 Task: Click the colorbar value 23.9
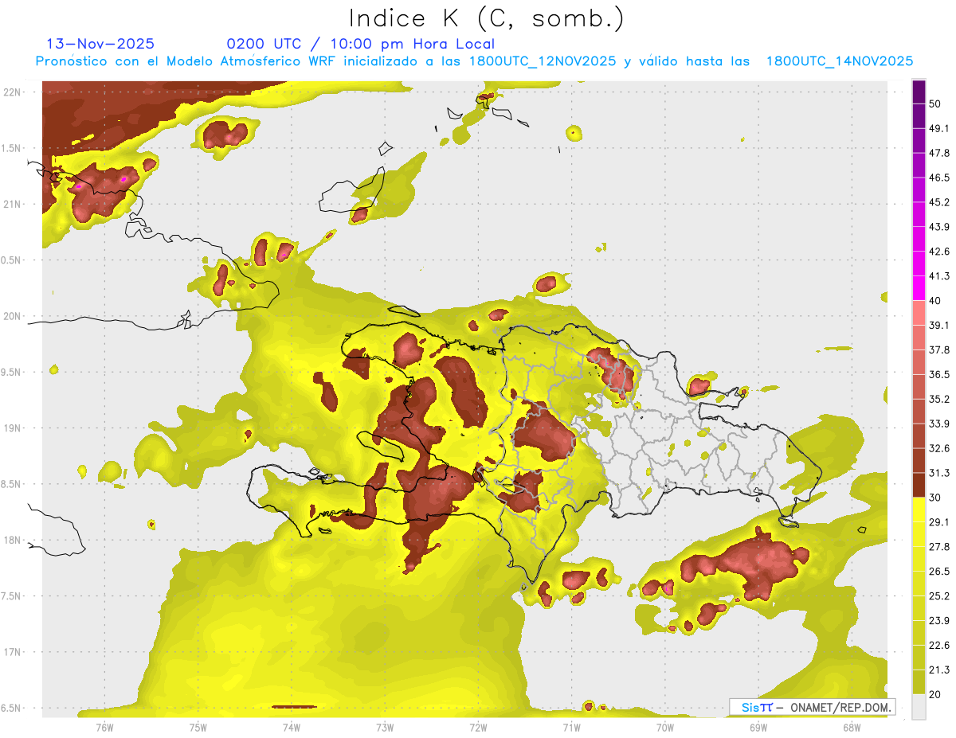click(x=939, y=622)
